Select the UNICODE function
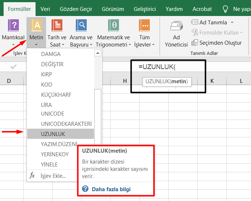251x201 pixels. point(61,113)
